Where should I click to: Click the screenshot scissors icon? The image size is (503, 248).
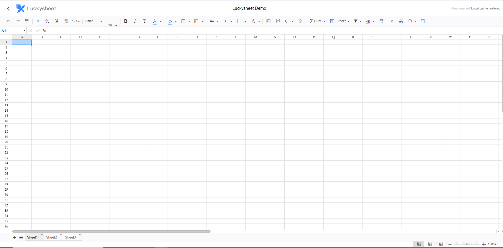click(x=401, y=21)
